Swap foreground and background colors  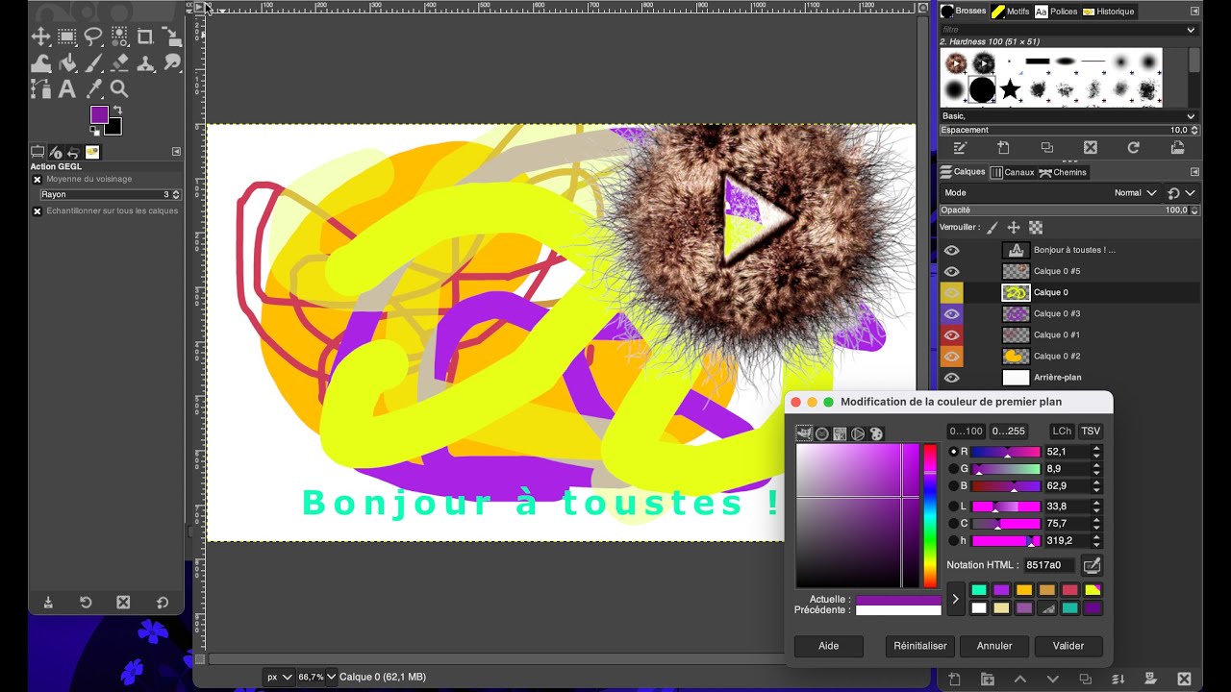[x=117, y=111]
